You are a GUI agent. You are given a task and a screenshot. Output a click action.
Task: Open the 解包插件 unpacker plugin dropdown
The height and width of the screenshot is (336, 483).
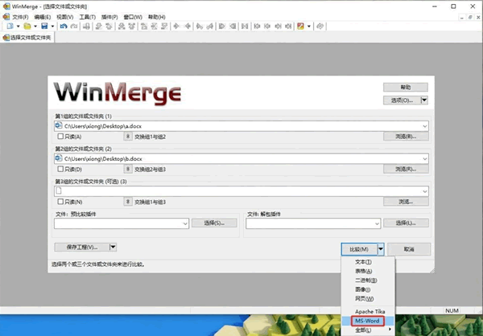click(x=377, y=223)
